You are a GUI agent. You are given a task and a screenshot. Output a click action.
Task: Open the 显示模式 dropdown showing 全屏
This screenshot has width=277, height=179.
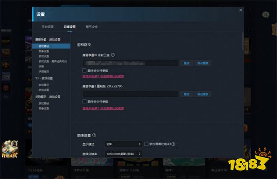[x=123, y=144]
